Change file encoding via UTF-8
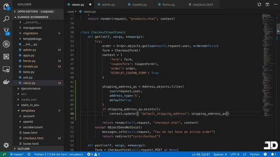The image size is (280, 157). [x=235, y=154]
